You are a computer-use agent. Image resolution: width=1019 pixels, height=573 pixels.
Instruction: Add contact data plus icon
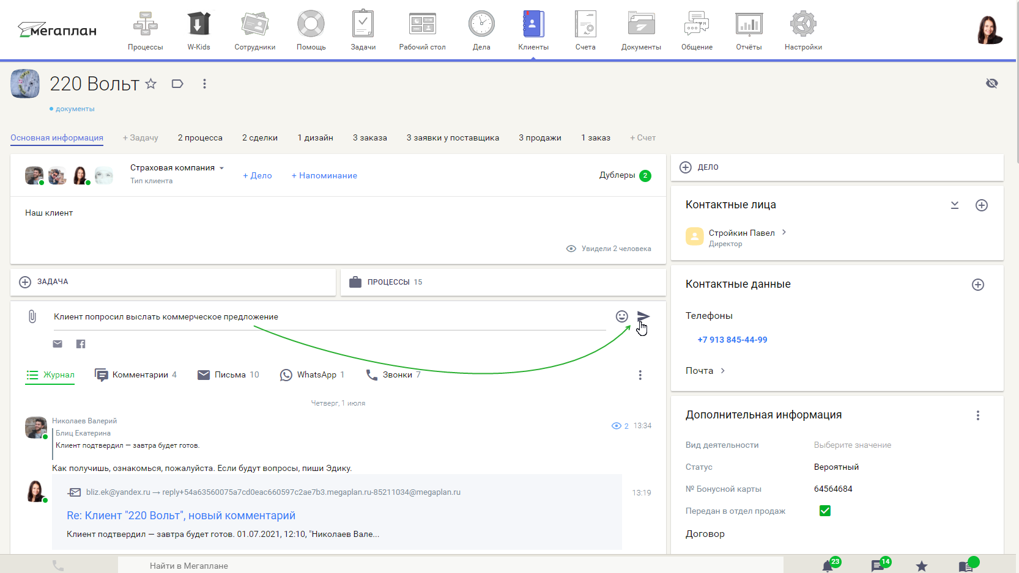(978, 285)
